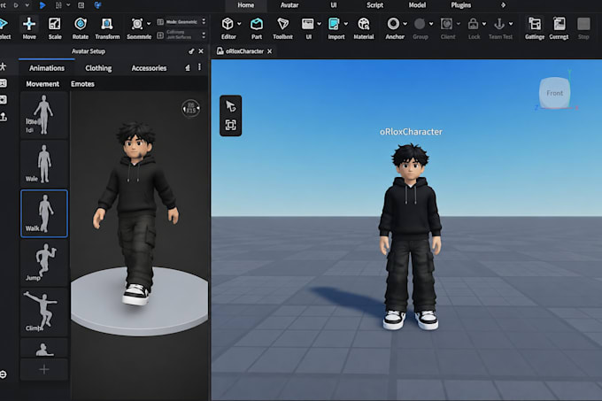Select the Emotes sub-tab
The image size is (602, 401).
click(82, 84)
